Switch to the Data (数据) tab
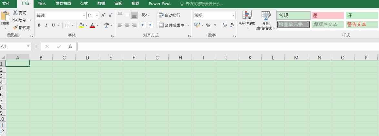Image resolution: width=379 pixels, height=136 pixels. click(x=101, y=4)
